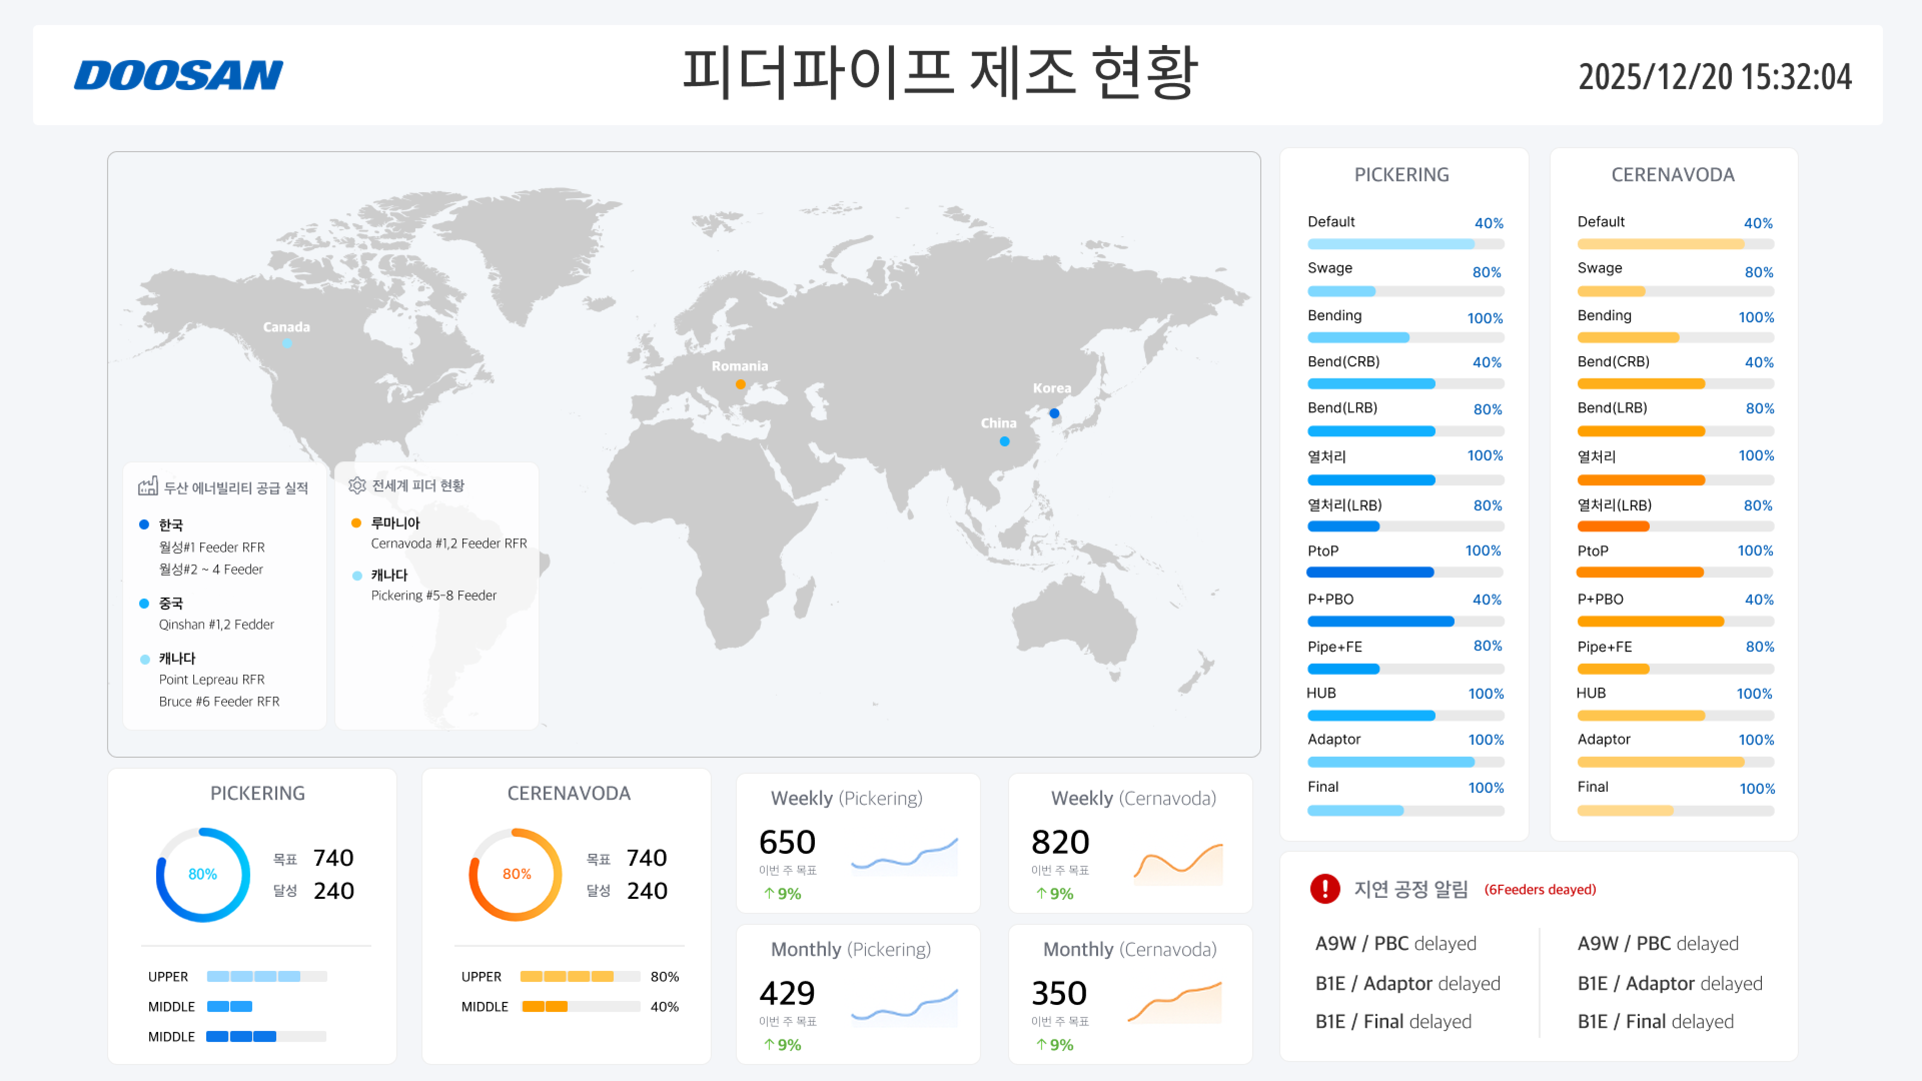Click the 전세계 피더 현황 heading
The height and width of the screenshot is (1081, 1922).
point(418,485)
